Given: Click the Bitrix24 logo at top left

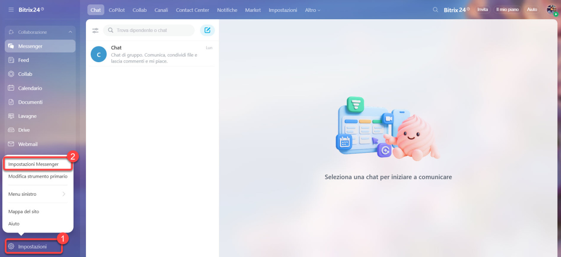Looking at the screenshot, I should 31,10.
